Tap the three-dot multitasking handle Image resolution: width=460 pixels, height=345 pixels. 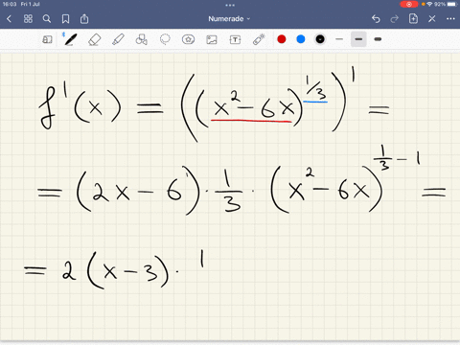point(230,5)
